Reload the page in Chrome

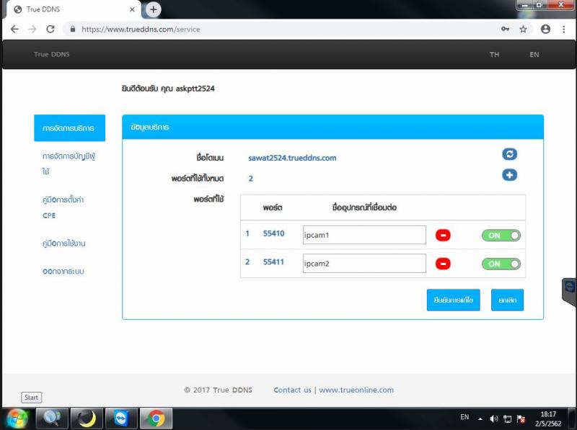click(50, 29)
